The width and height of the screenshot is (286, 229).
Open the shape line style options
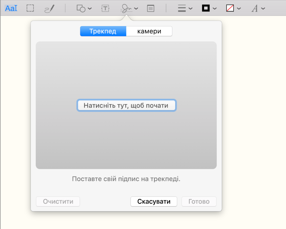tap(182, 8)
